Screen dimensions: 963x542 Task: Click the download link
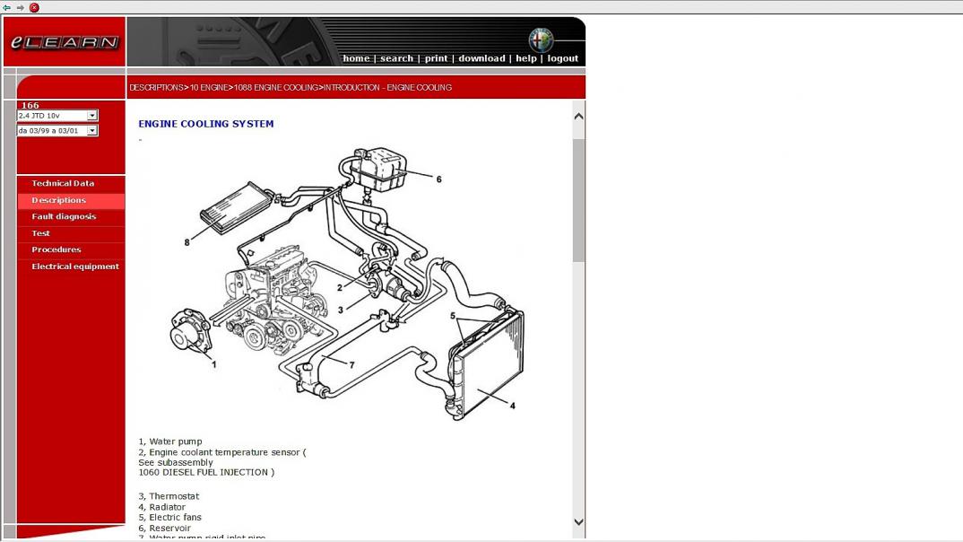[x=481, y=58]
